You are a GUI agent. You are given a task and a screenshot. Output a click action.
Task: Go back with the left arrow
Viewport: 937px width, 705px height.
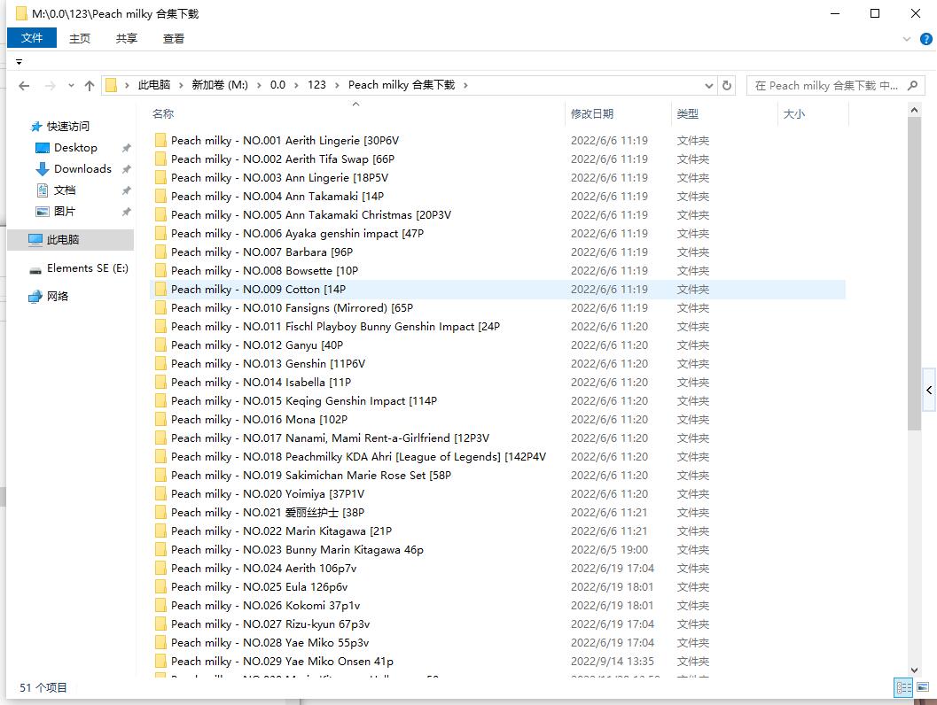(x=24, y=86)
